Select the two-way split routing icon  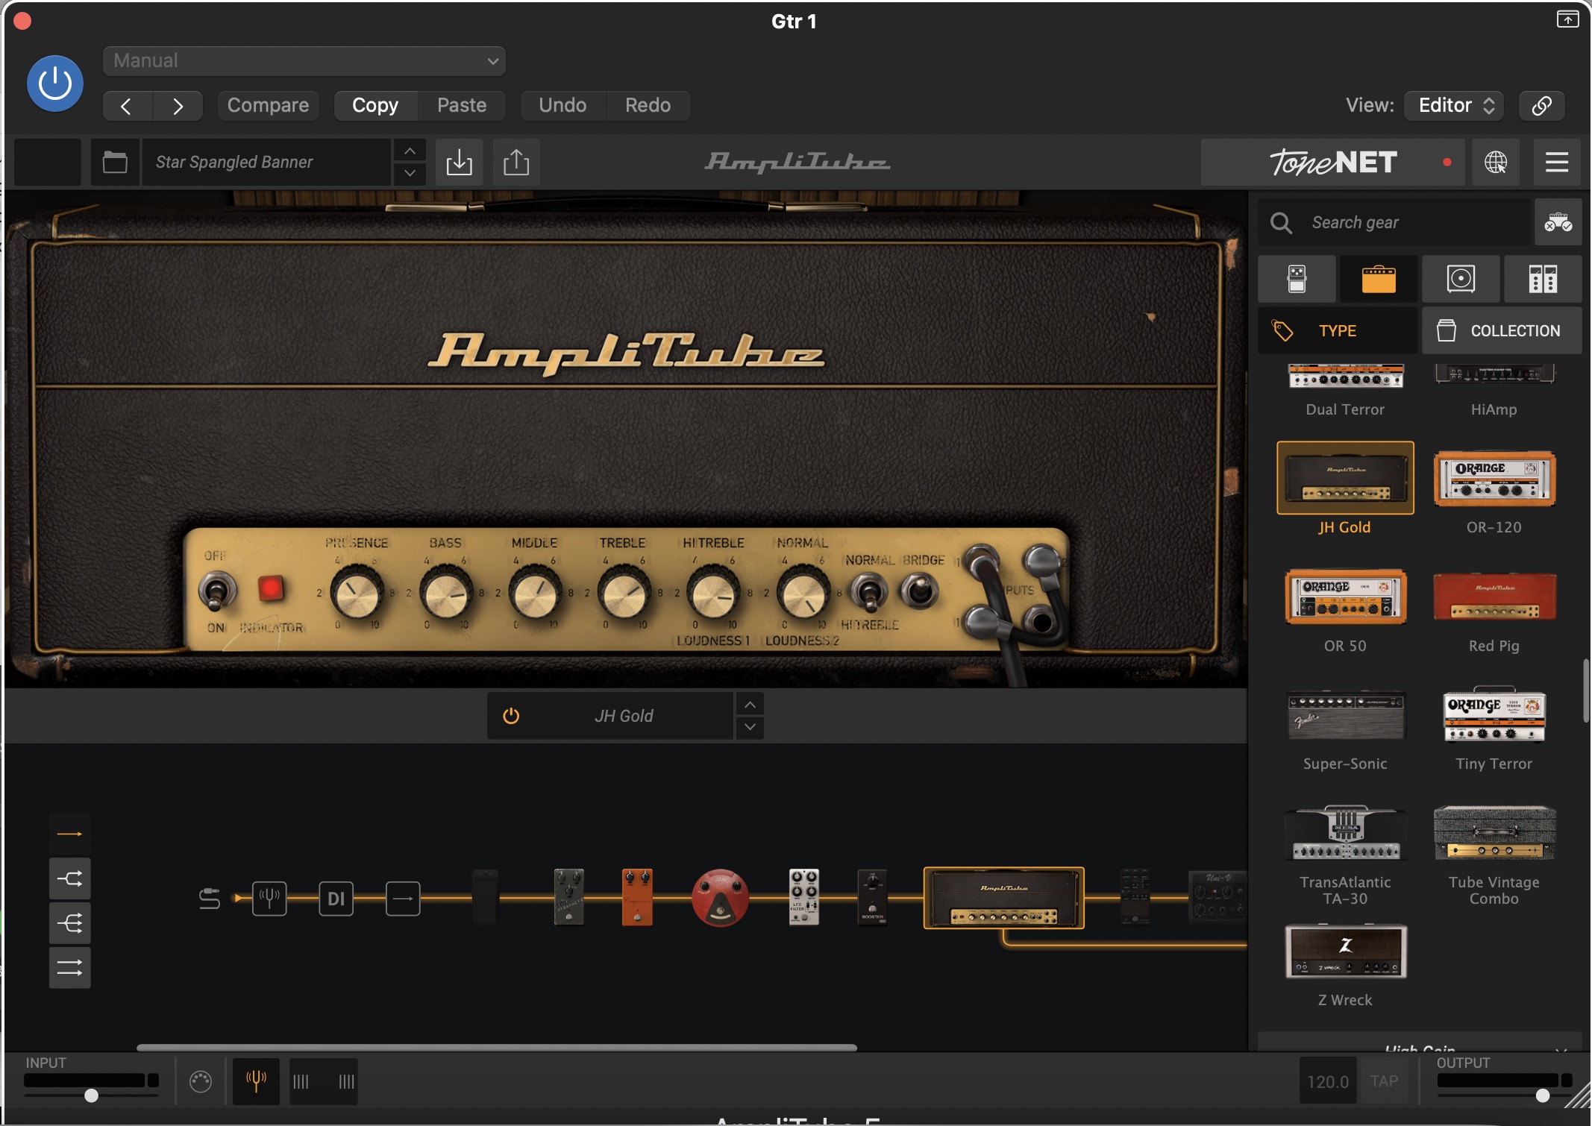(70, 878)
